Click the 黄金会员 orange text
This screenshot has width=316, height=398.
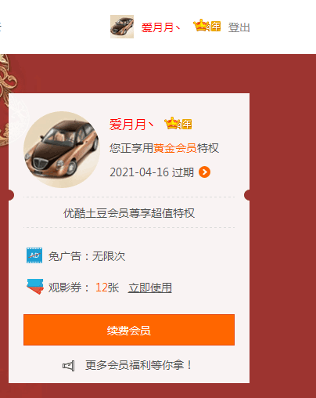pyautogui.click(x=175, y=148)
